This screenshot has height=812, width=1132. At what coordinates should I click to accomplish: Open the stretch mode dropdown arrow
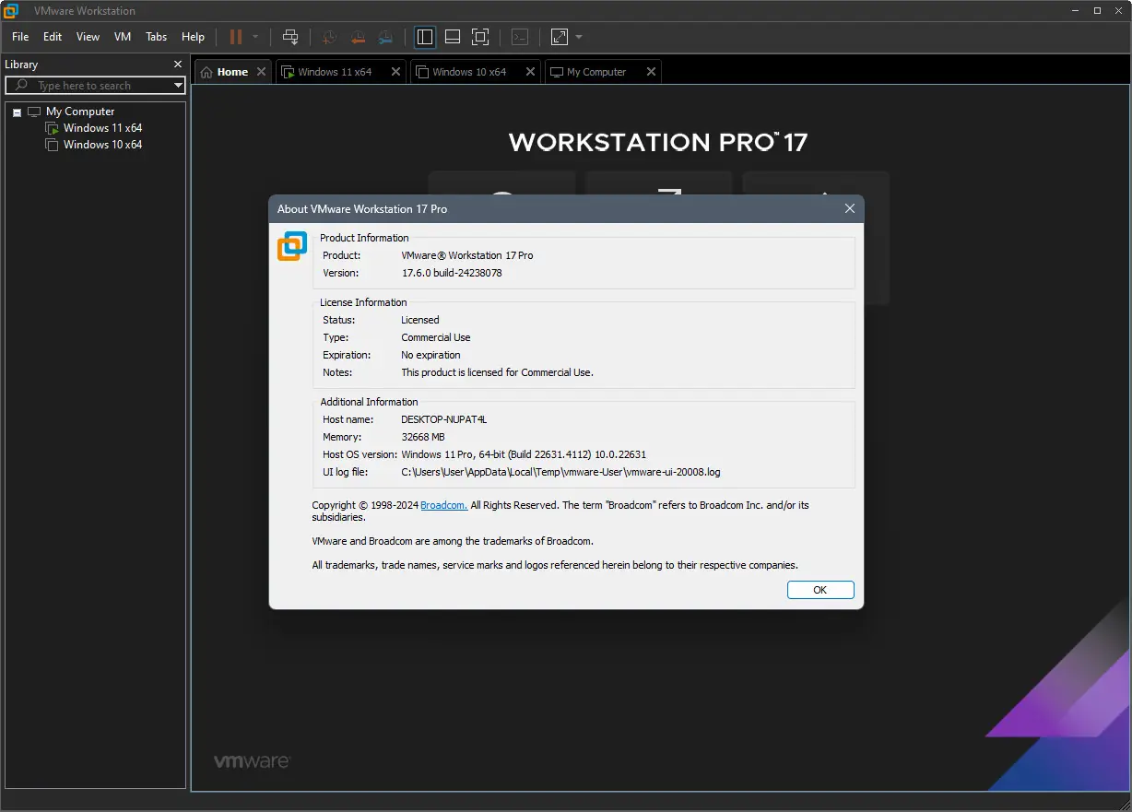(579, 37)
